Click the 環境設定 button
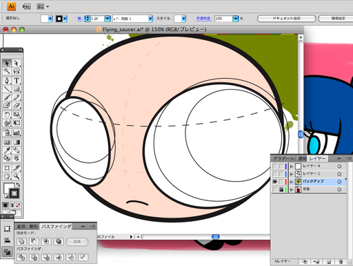Image resolution: width=353 pixels, height=266 pixels. click(x=336, y=19)
